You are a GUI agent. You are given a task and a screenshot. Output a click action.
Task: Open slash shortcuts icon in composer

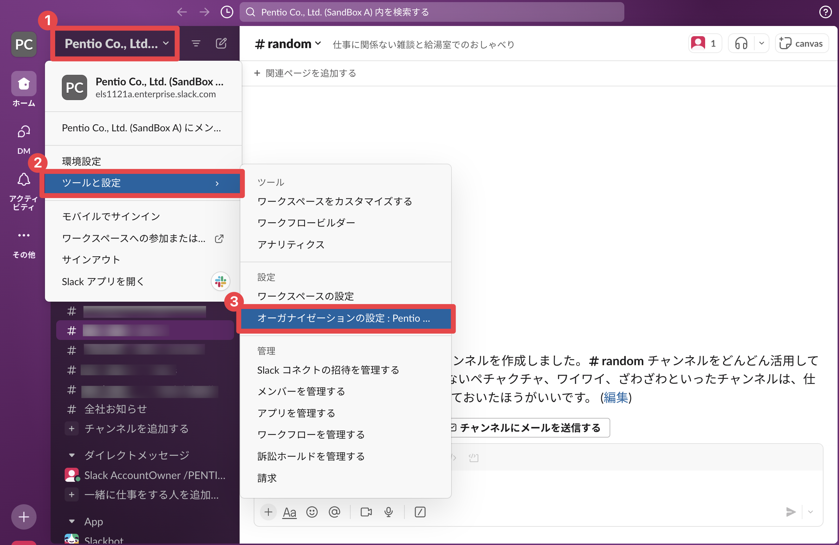pos(420,512)
